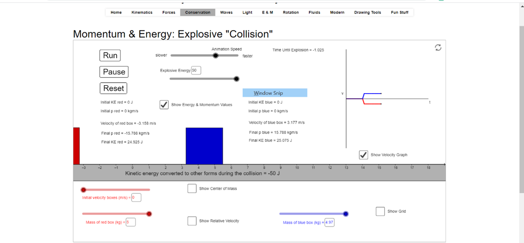The image size is (524, 243).
Task: Click 'Initial KE red = 0 J' text
Action: click(x=117, y=102)
